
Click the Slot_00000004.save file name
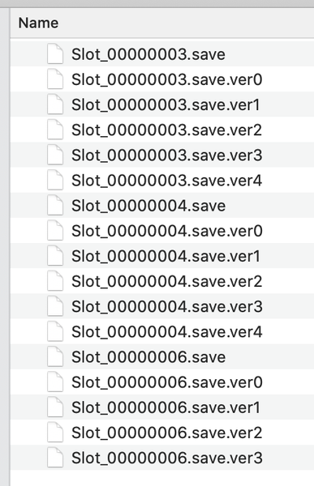click(148, 206)
